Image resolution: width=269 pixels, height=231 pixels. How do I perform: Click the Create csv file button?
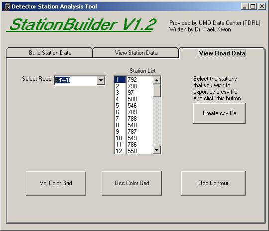[219, 113]
